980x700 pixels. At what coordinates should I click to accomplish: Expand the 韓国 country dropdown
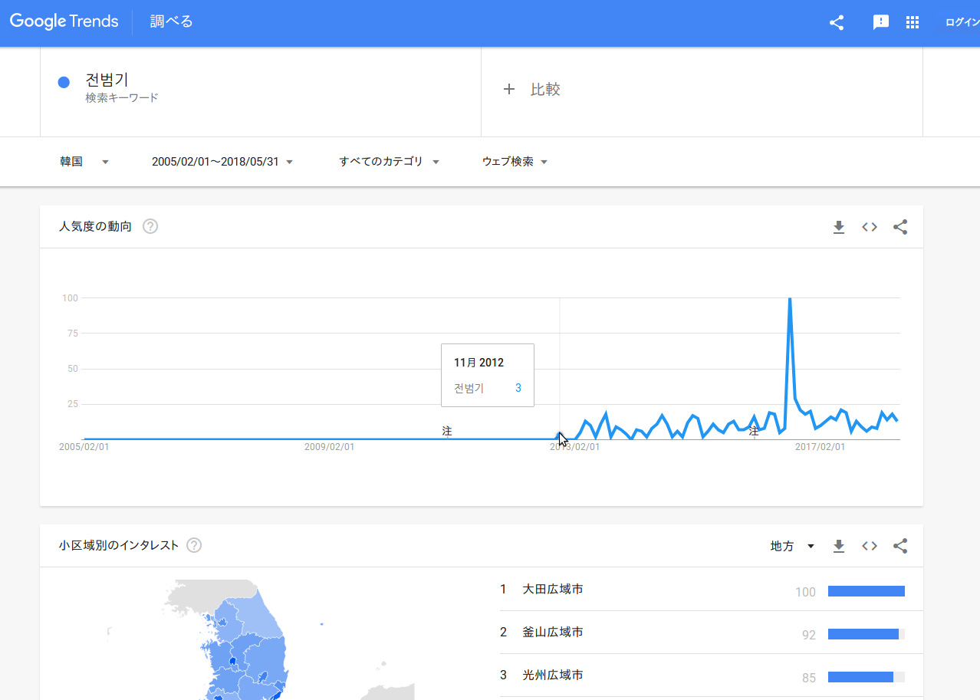[x=84, y=162]
